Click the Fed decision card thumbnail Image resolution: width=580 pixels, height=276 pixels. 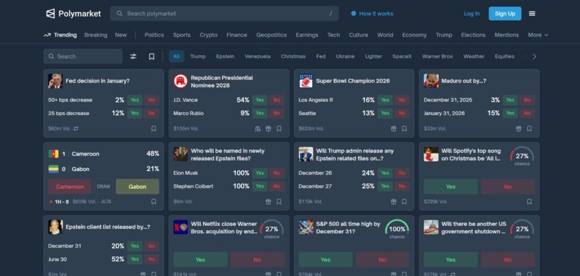tap(55, 81)
